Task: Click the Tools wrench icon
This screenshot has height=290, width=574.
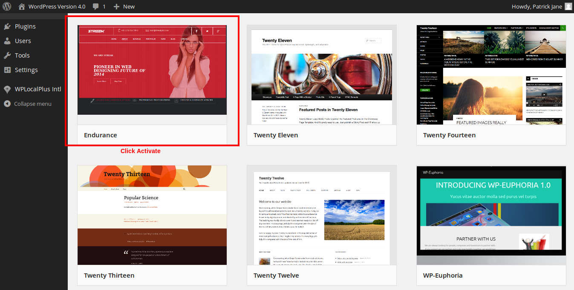Action: (x=7, y=55)
